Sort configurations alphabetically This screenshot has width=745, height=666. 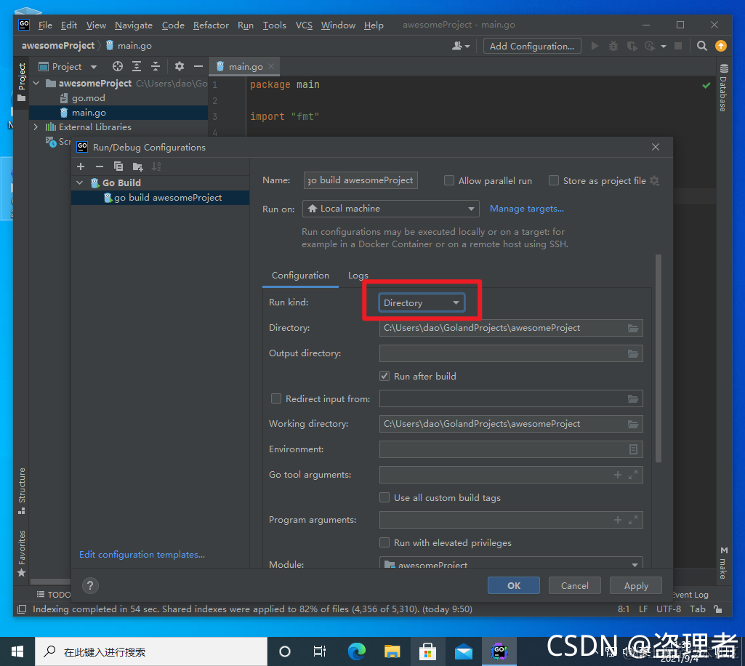coord(156,166)
